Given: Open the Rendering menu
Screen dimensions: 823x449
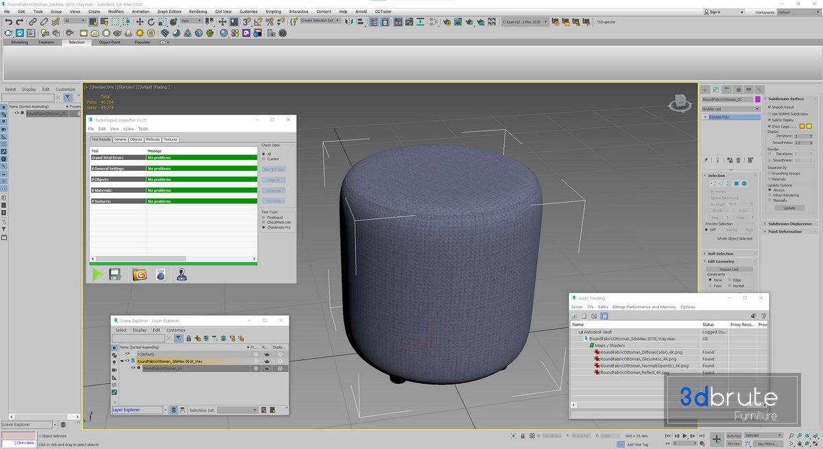Looking at the screenshot, I should click(198, 12).
